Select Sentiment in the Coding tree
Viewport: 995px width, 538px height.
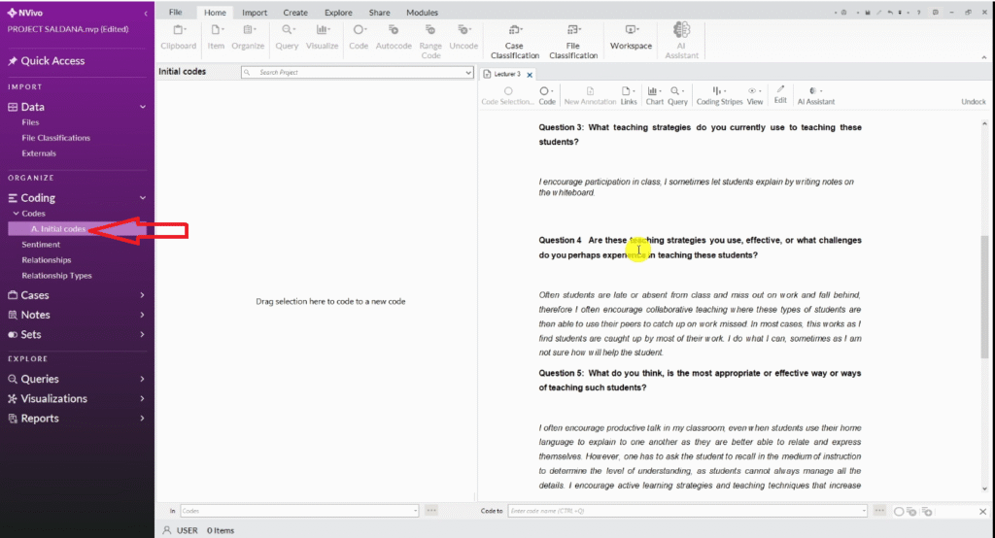pos(41,245)
